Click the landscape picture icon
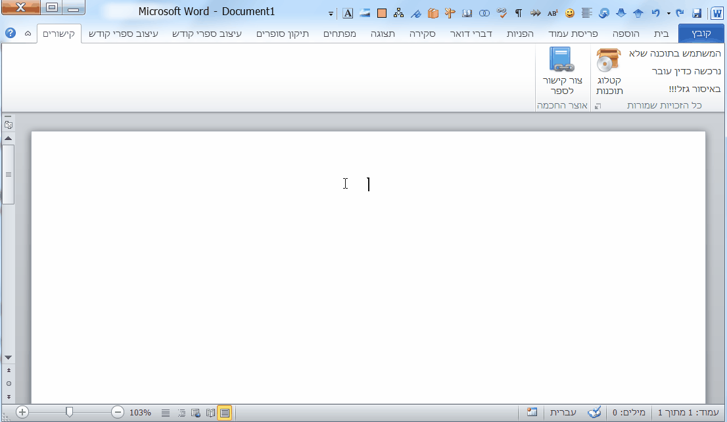The image size is (727, 422). [365, 13]
